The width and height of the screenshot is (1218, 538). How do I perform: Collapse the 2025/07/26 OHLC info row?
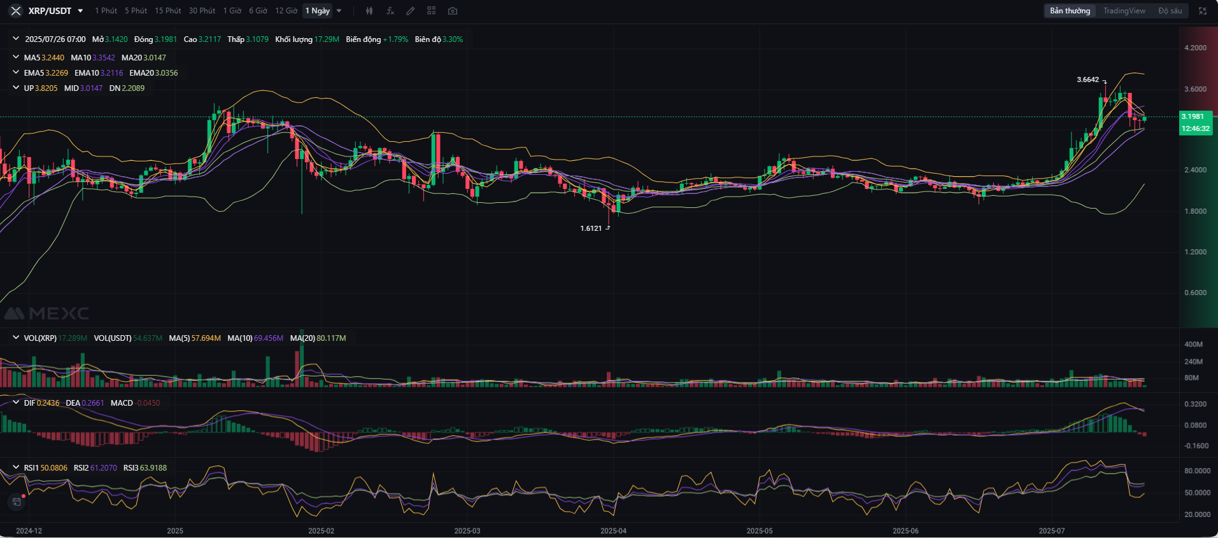point(16,39)
